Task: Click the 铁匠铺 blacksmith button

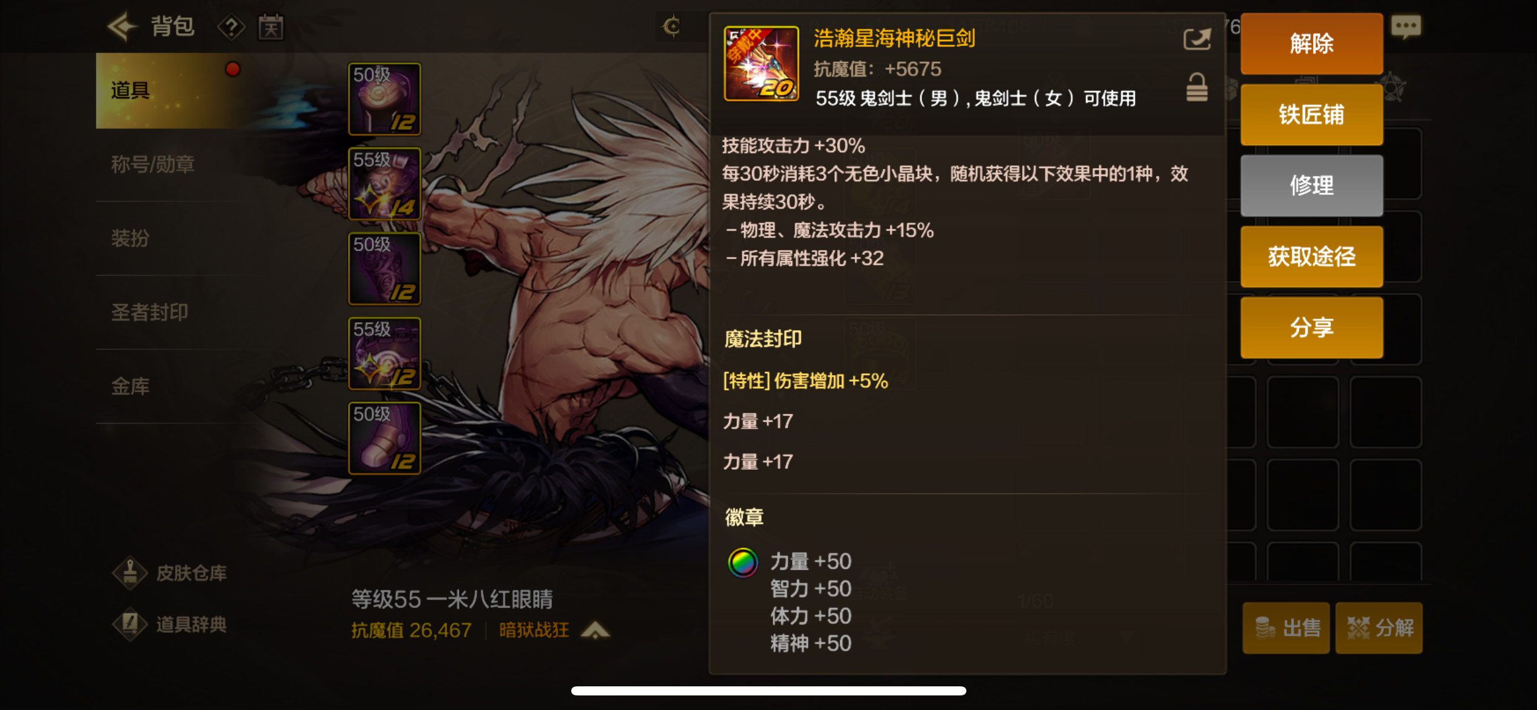Action: click(1312, 115)
